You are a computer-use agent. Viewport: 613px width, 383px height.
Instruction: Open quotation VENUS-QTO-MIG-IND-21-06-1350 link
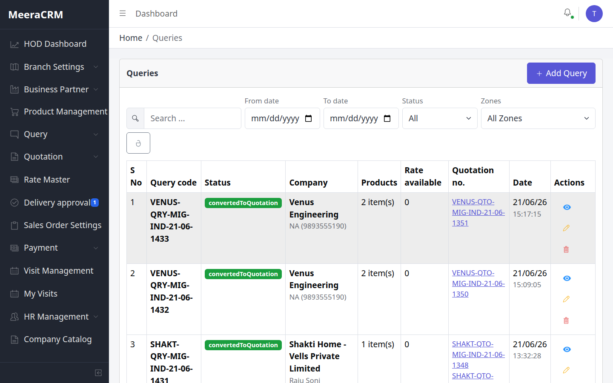(478, 283)
